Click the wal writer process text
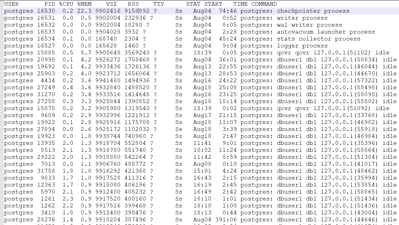399x225 pixels. pos(309,25)
